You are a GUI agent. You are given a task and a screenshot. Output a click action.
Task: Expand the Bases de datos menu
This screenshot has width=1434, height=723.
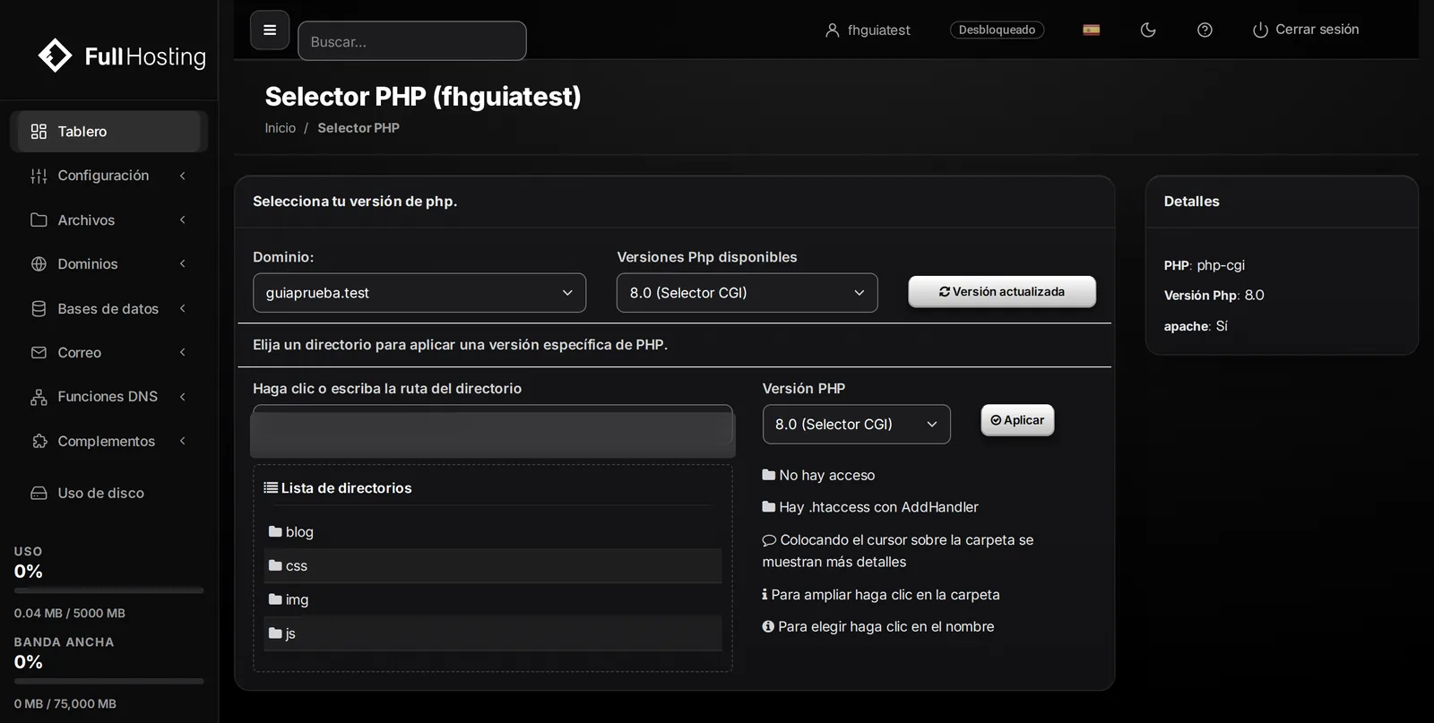109,308
